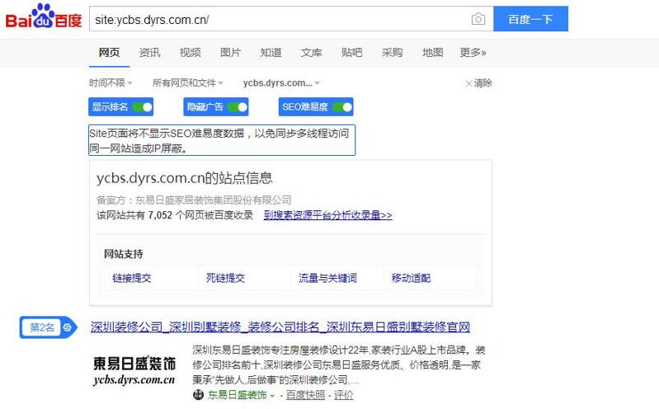Open the 链接提交 link
The image size is (659, 409).
[132, 278]
